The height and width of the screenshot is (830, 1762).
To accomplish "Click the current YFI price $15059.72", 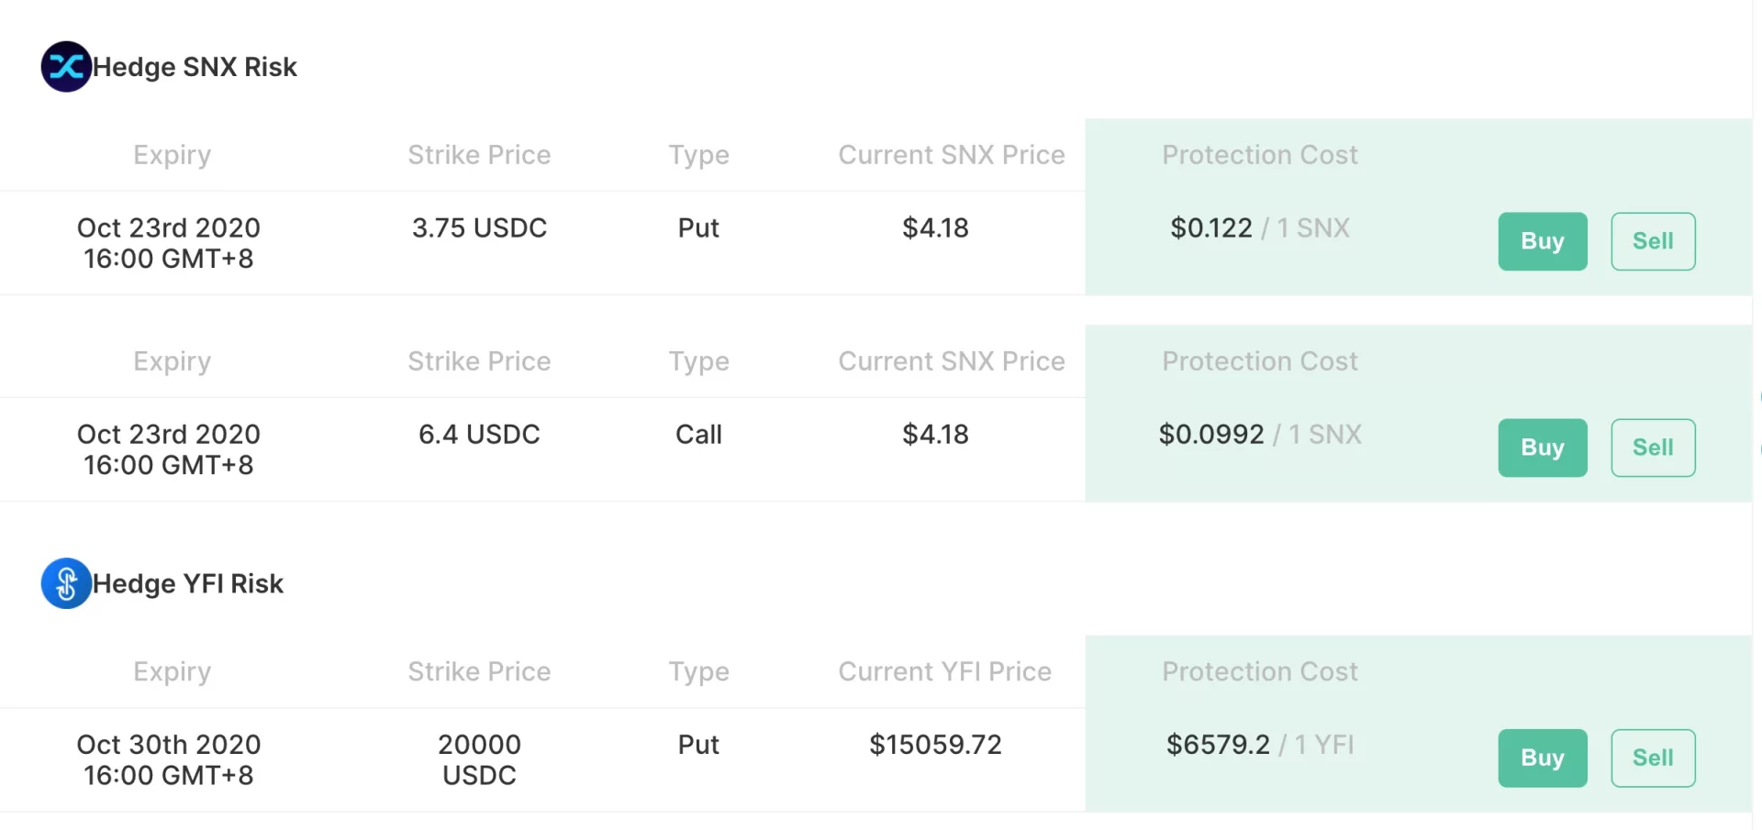I will pos(935,744).
